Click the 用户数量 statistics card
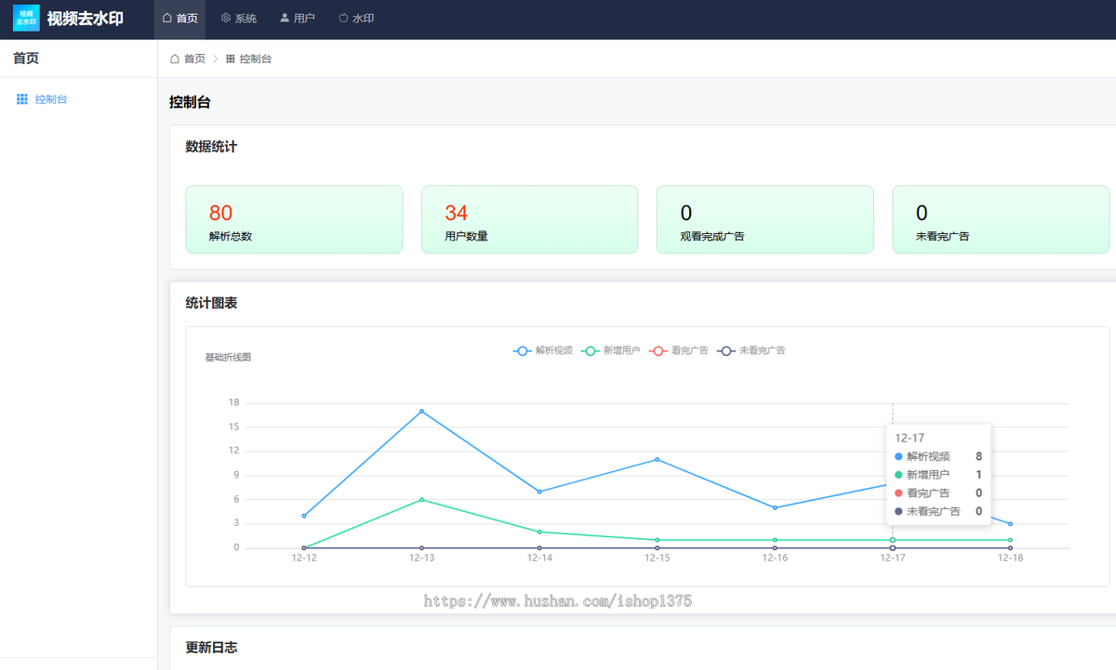 [x=529, y=219]
